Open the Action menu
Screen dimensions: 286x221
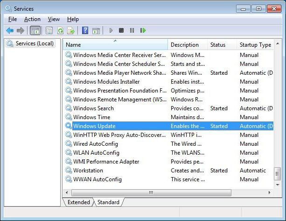click(32, 19)
